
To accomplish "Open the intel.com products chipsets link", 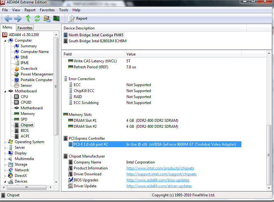I will [160, 168].
